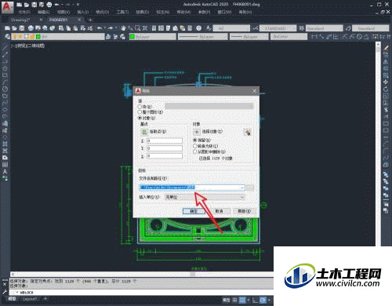Click the Linear dimension icon in the toolbar
This screenshot has height=306, width=392.
click(x=314, y=36)
